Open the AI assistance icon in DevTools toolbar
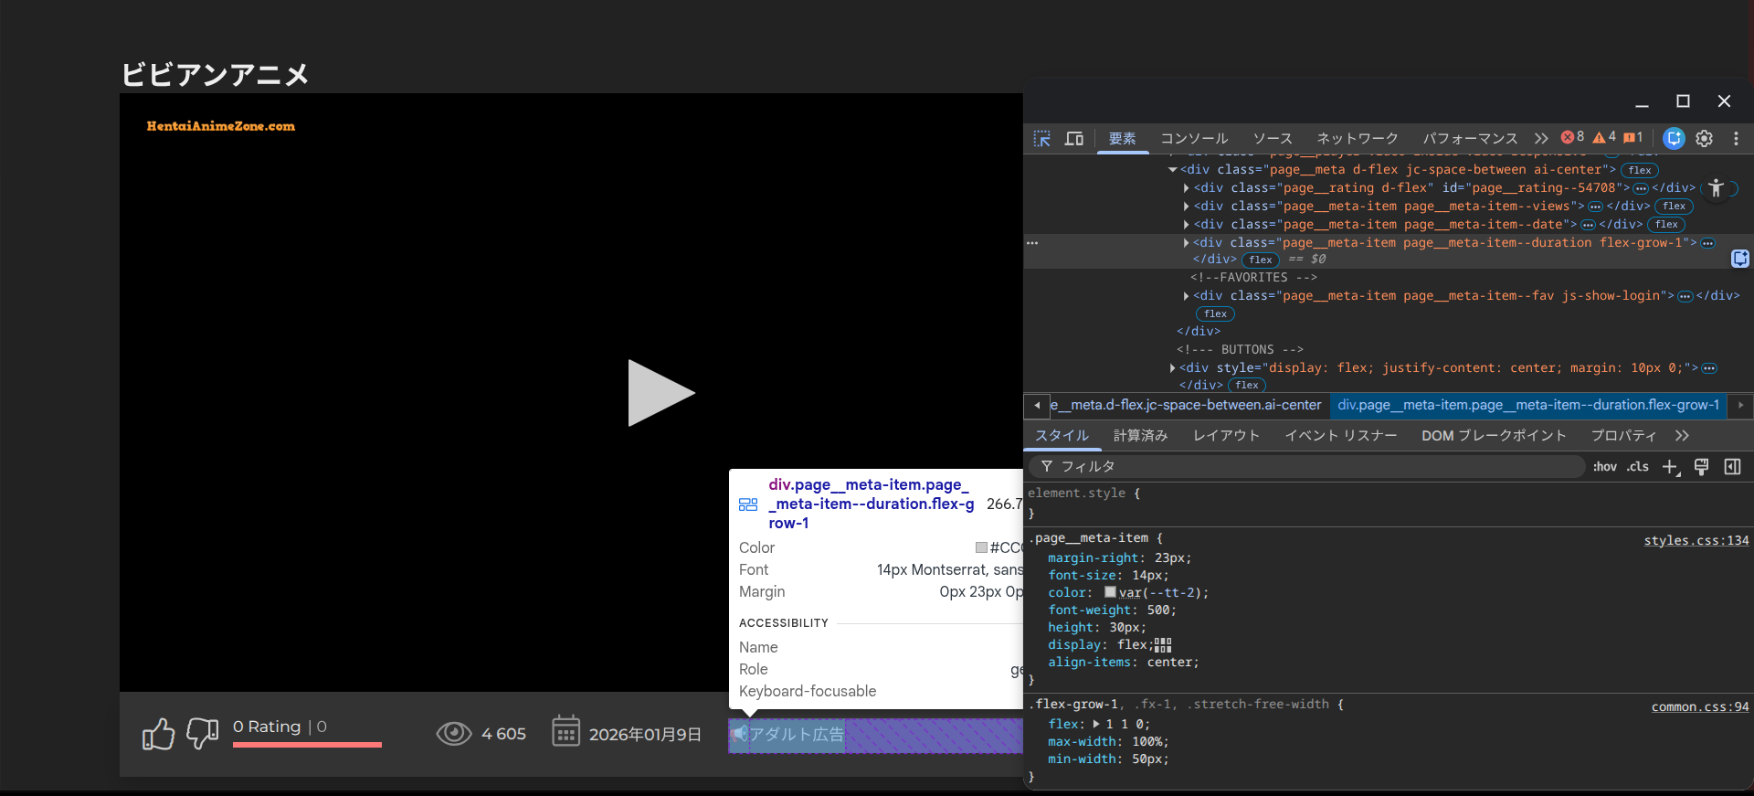1754x796 pixels. click(1674, 138)
